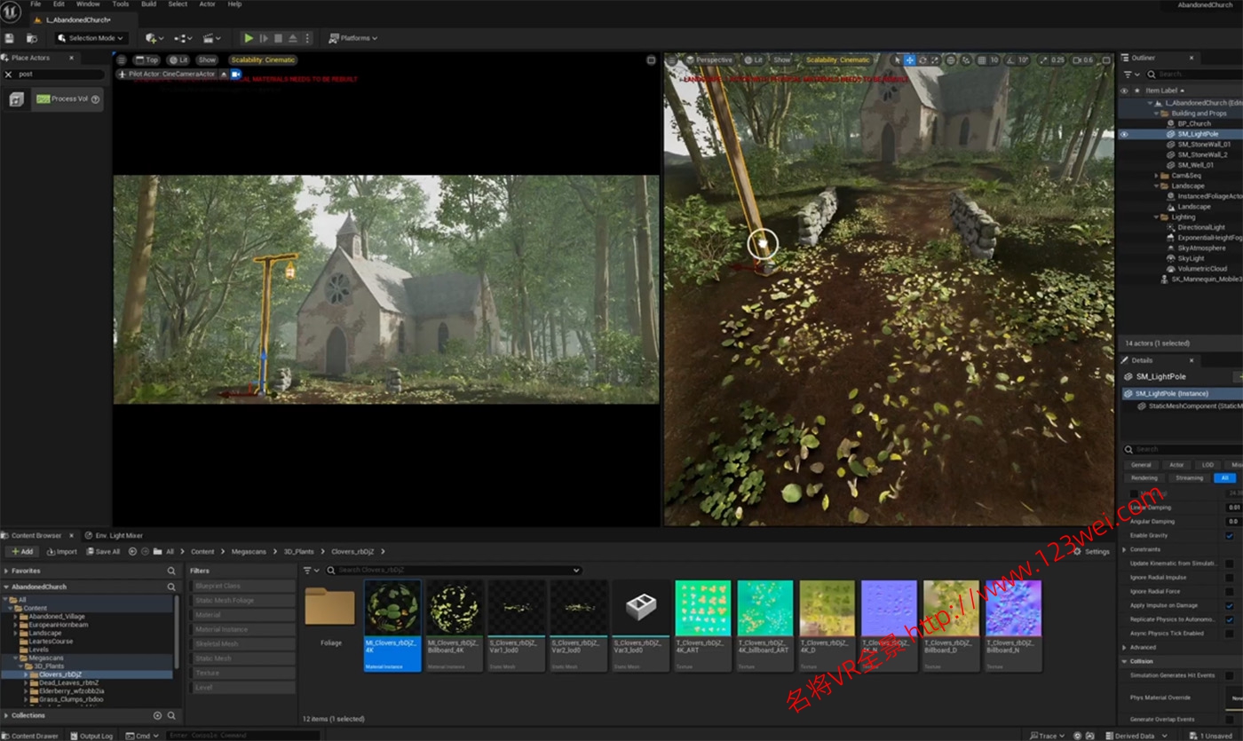The width and height of the screenshot is (1243, 741).
Task: Toggle Apply Impulse on Damage checkbox
Action: point(1229,605)
